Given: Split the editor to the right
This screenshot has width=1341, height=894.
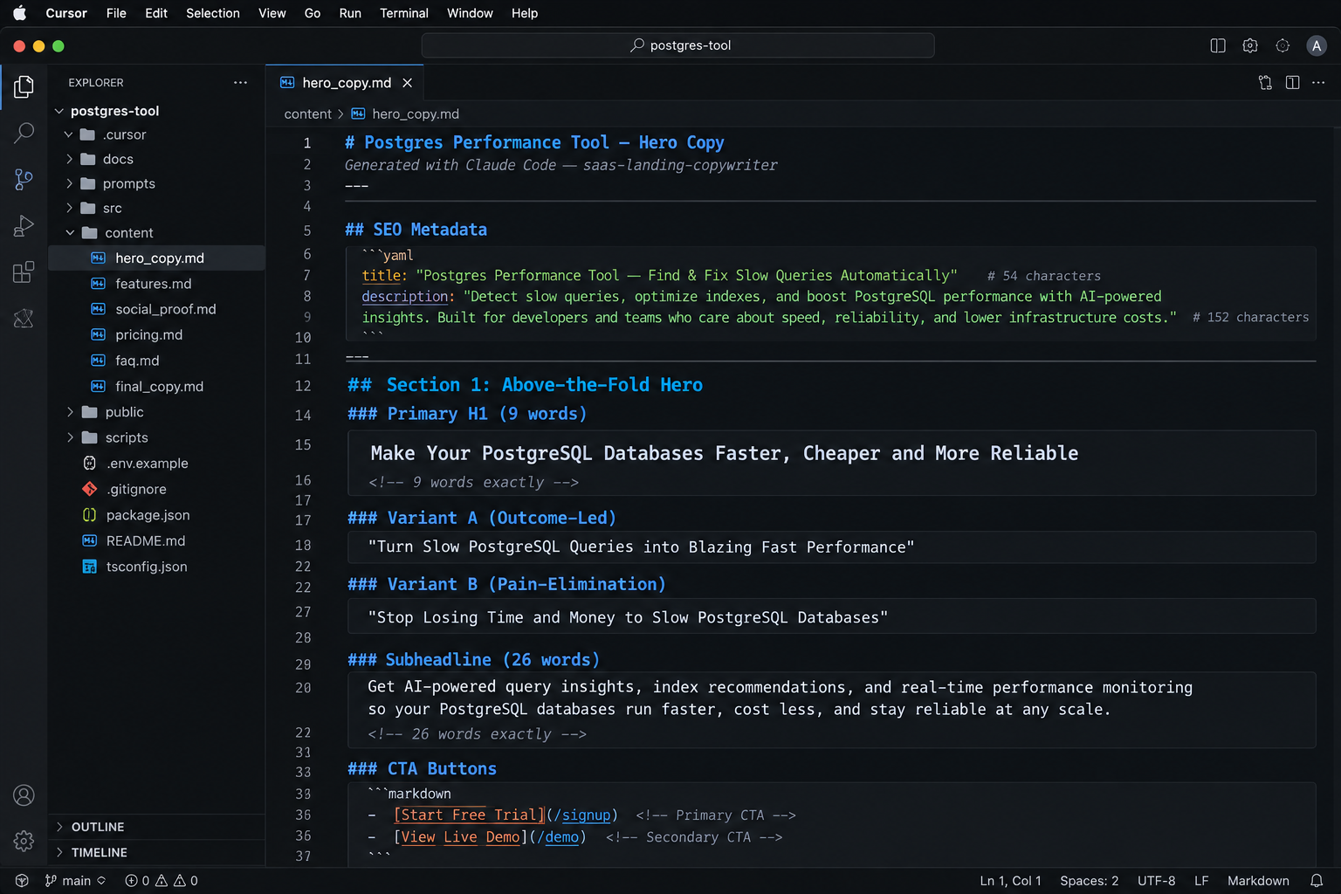Looking at the screenshot, I should click(1293, 83).
